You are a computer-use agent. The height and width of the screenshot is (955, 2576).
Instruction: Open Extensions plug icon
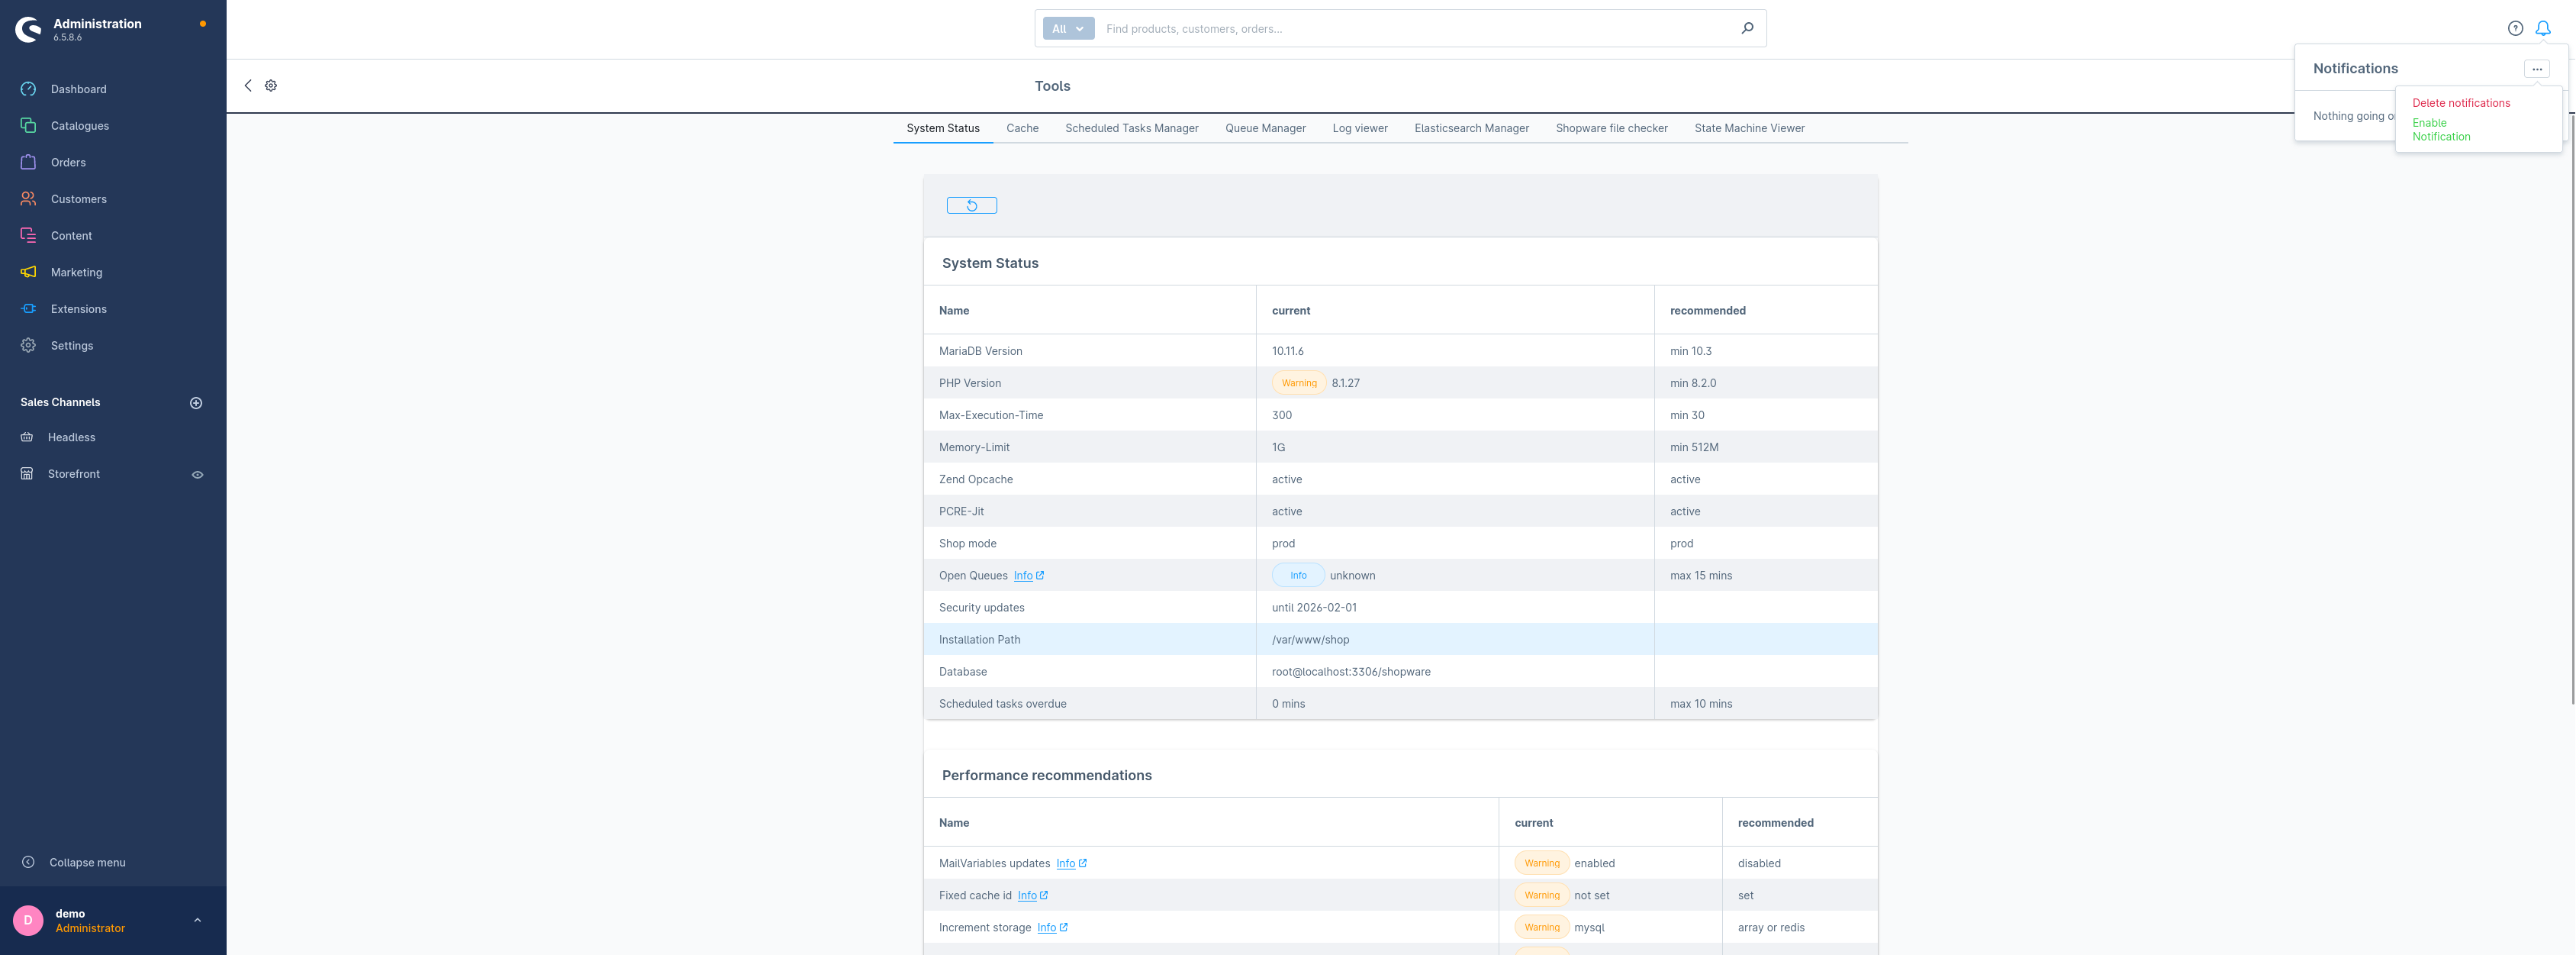point(28,309)
